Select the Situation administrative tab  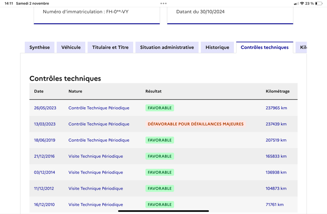[167, 47]
